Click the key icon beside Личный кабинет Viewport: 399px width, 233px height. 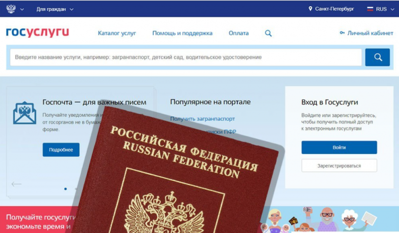(x=342, y=33)
